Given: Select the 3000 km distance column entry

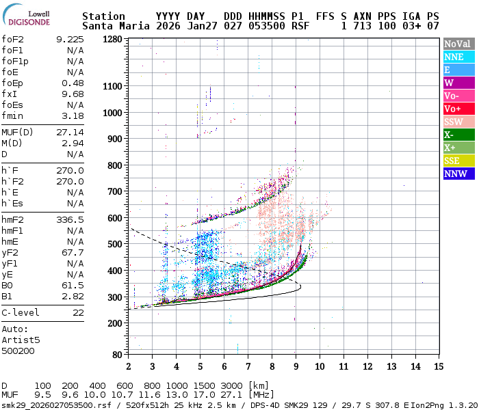Looking at the screenshot, I should tap(233, 386).
